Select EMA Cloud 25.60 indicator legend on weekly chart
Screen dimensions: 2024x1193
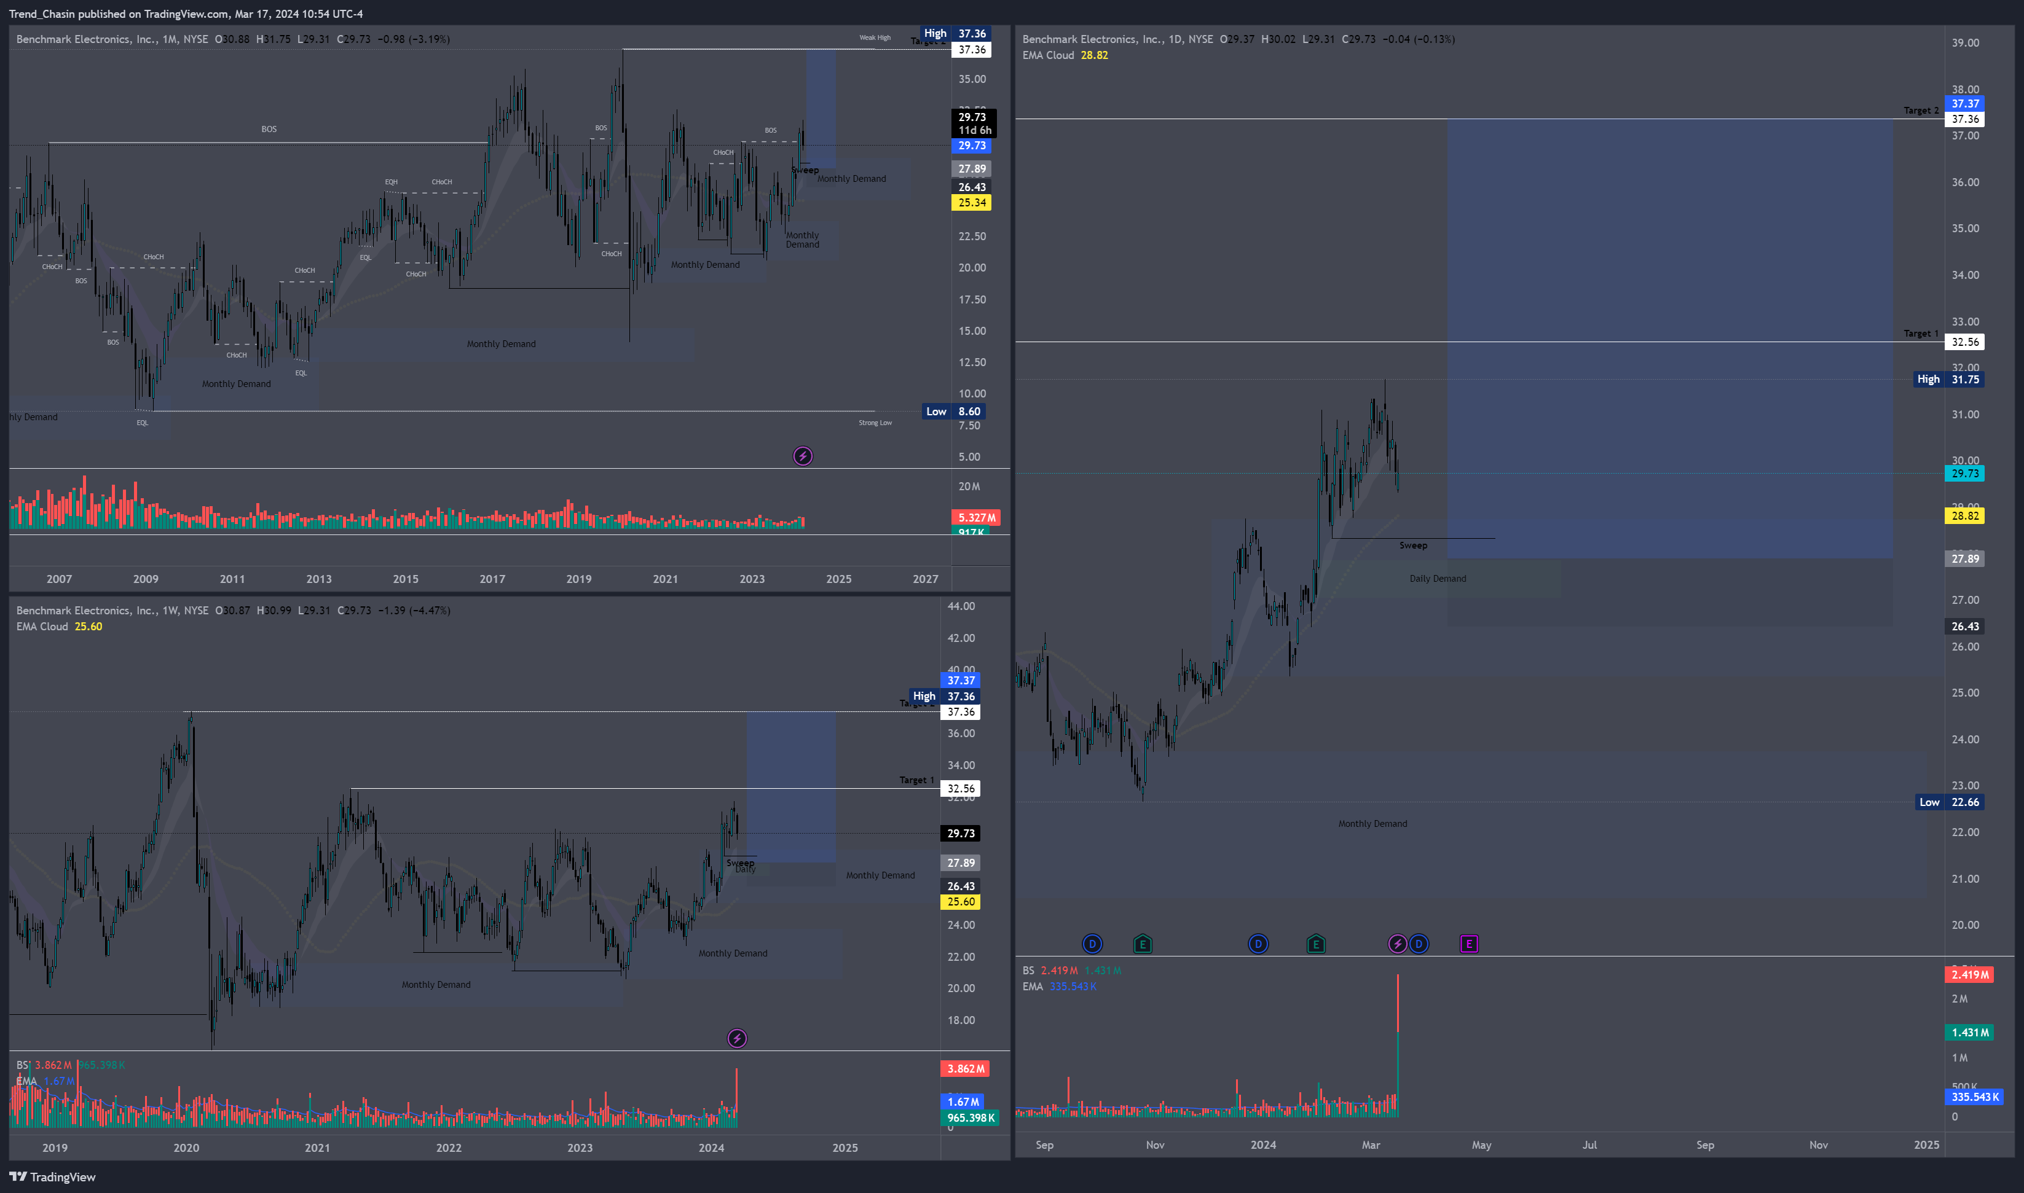(x=60, y=627)
